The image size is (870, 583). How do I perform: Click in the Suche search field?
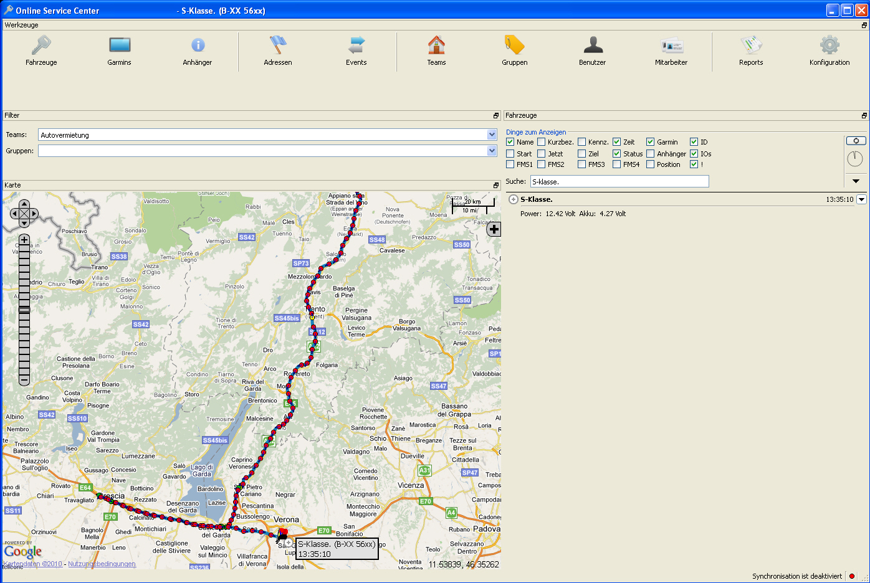[x=619, y=181]
